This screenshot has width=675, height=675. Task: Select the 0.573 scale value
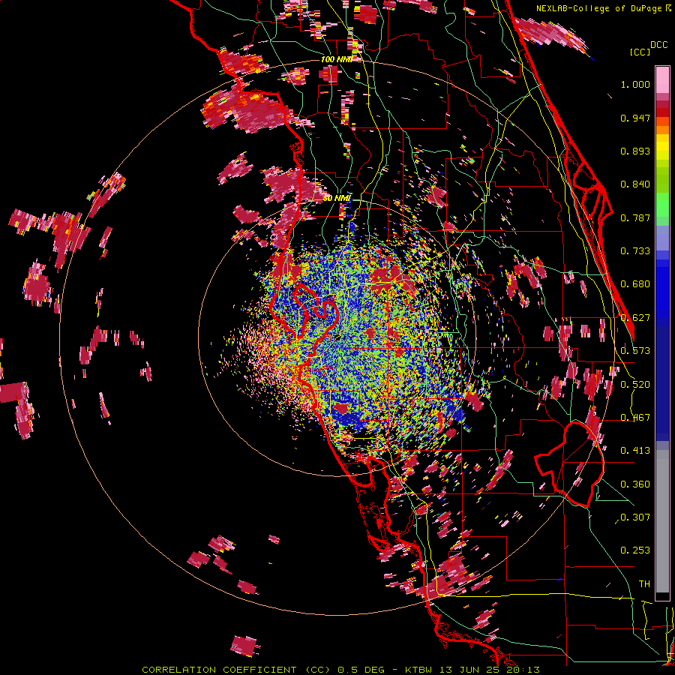(635, 351)
